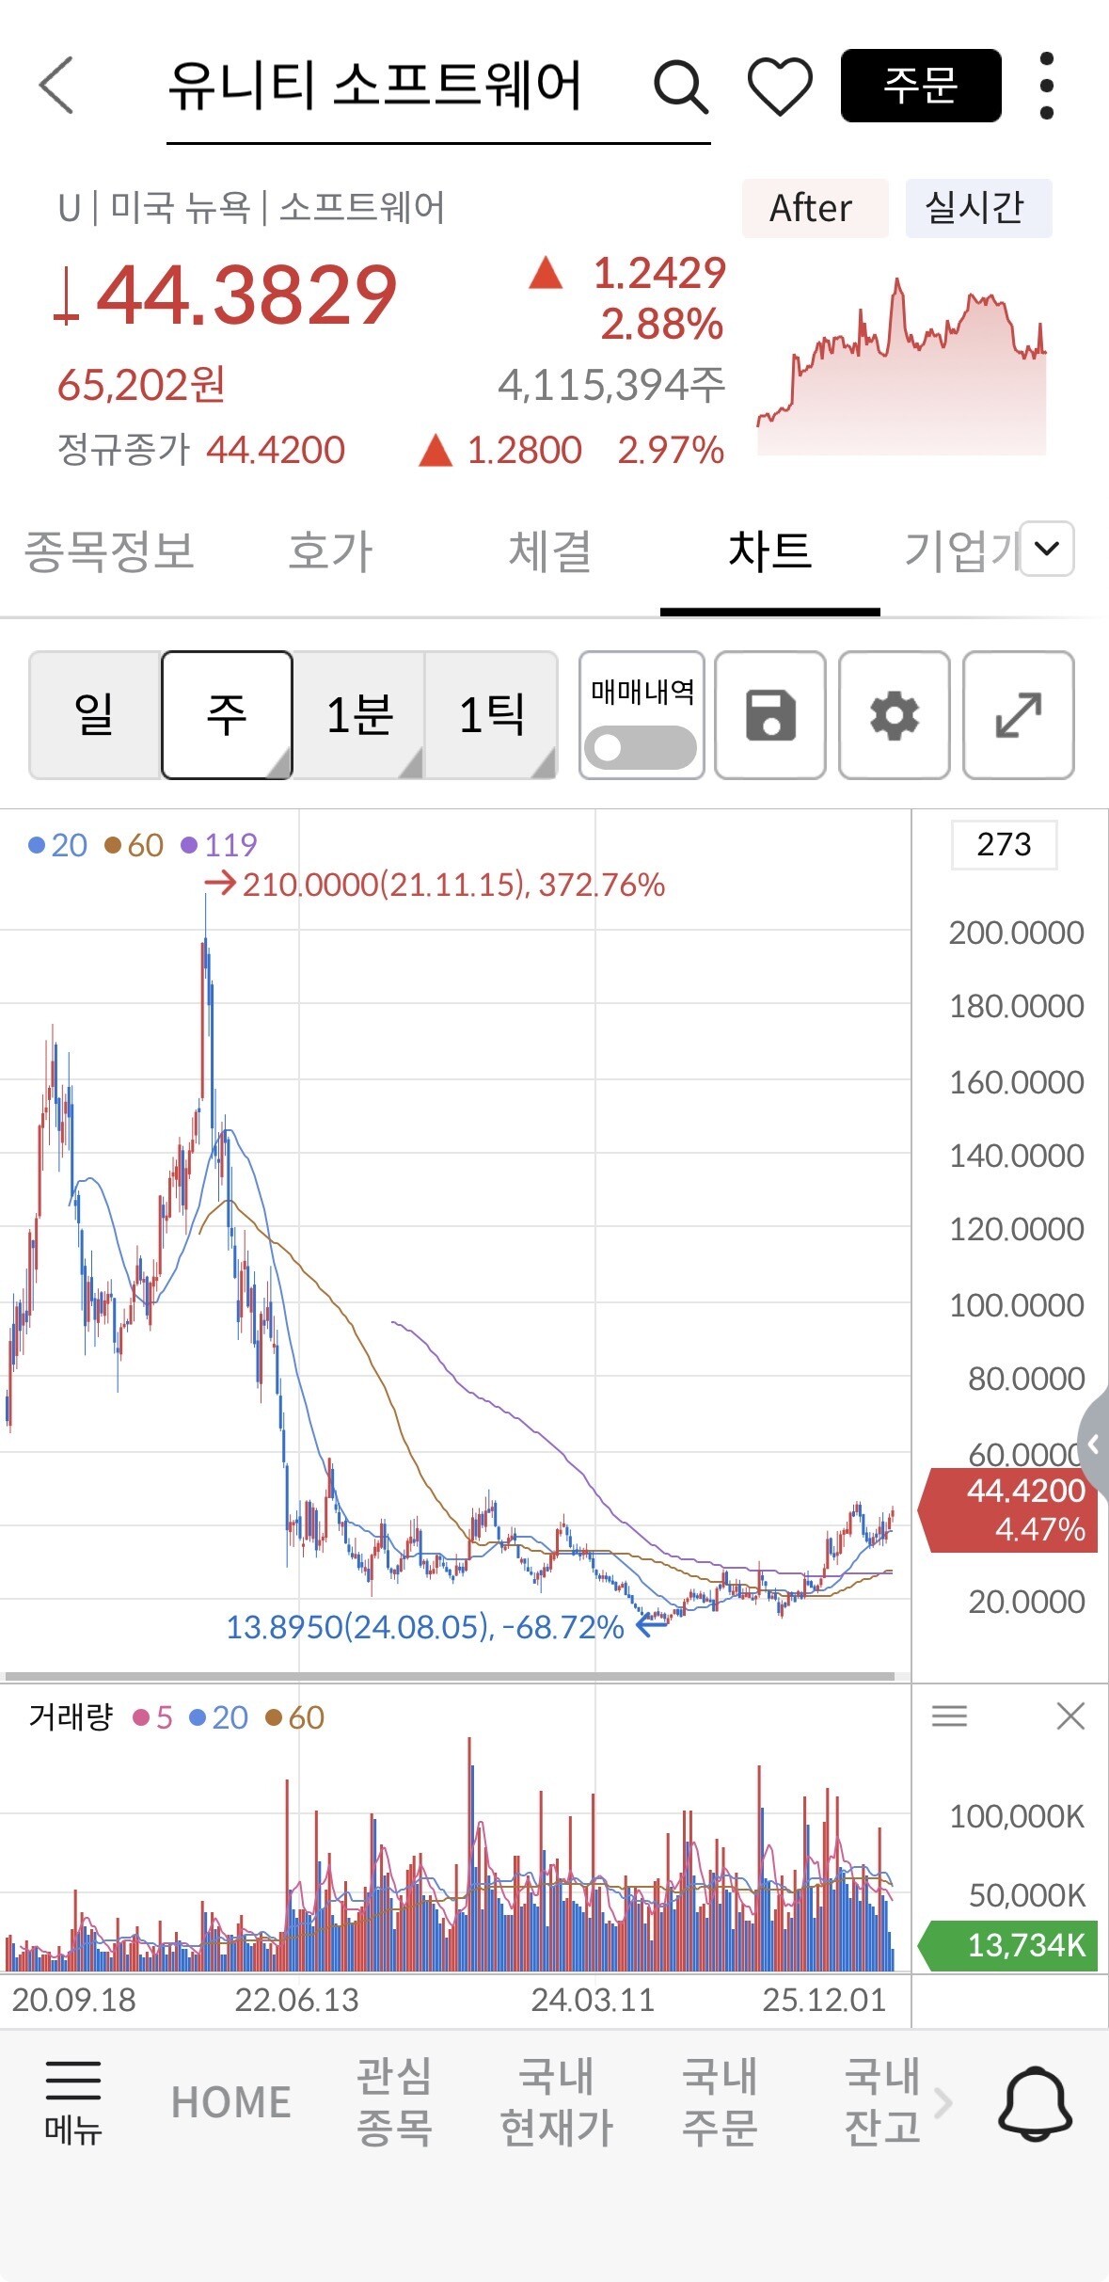Choose the 1틱 tick chart interval
Image resolution: width=1109 pixels, height=2282 pixels.
click(x=491, y=715)
